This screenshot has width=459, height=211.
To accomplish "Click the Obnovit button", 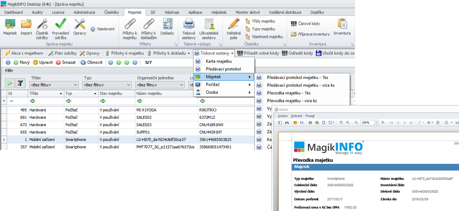I will click(x=92, y=62).
